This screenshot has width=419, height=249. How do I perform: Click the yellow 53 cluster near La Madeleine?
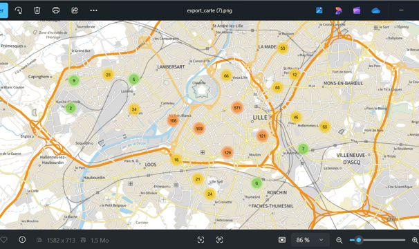pyautogui.click(x=283, y=48)
